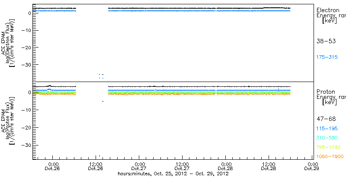Click the -30 tick label on the proton panel
The image size is (346, 177).
pos(26,145)
